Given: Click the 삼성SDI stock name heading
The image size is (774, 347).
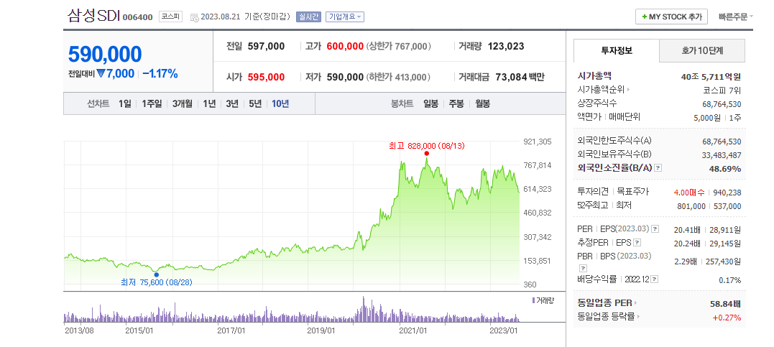Looking at the screenshot, I should pyautogui.click(x=93, y=16).
